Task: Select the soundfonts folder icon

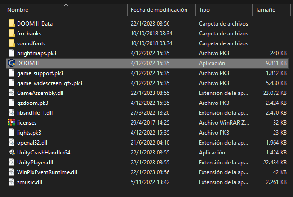Action: click(11, 43)
